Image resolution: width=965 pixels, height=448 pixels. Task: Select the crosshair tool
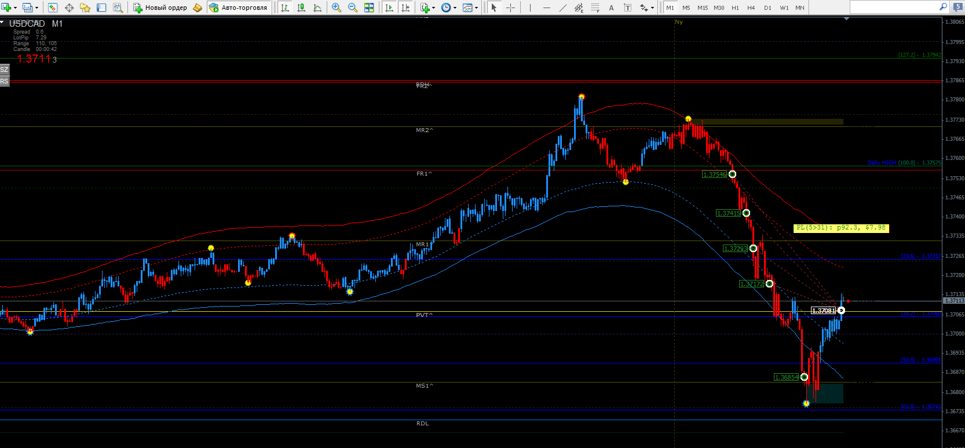(x=510, y=8)
